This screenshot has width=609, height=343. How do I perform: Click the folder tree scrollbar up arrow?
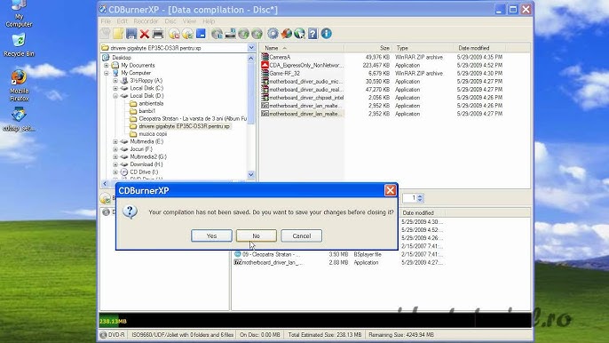(x=251, y=58)
